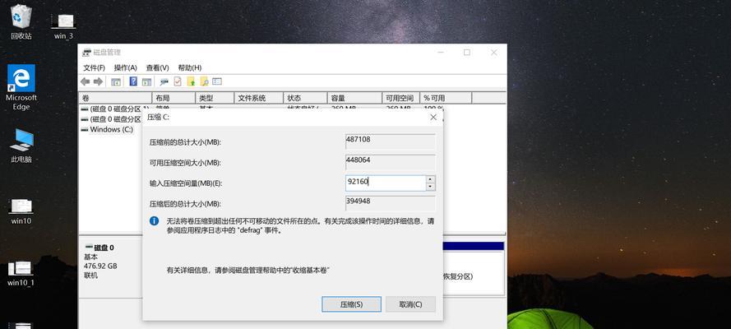The image size is (731, 329).
Task: Click the yellow folder green-arrow toolbar icon
Action: 191,81
